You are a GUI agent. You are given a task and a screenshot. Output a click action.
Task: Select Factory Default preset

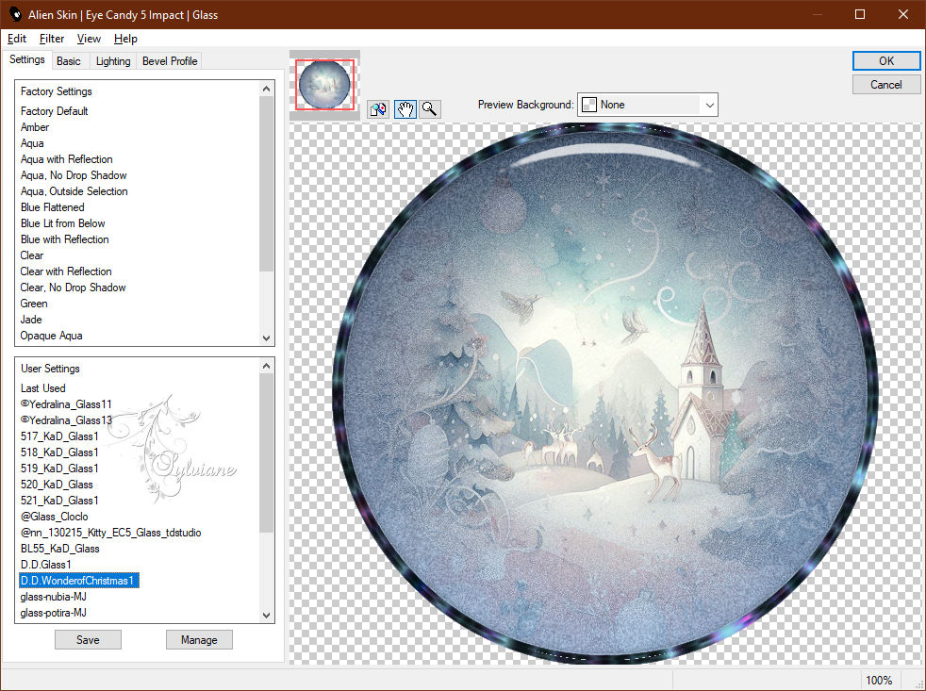(x=55, y=111)
